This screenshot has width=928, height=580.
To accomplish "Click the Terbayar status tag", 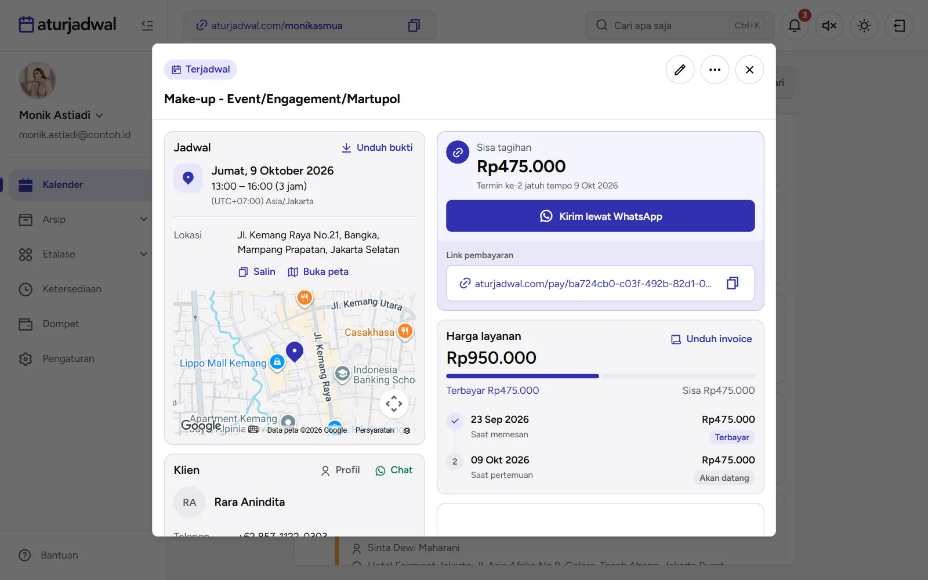I will coord(732,437).
